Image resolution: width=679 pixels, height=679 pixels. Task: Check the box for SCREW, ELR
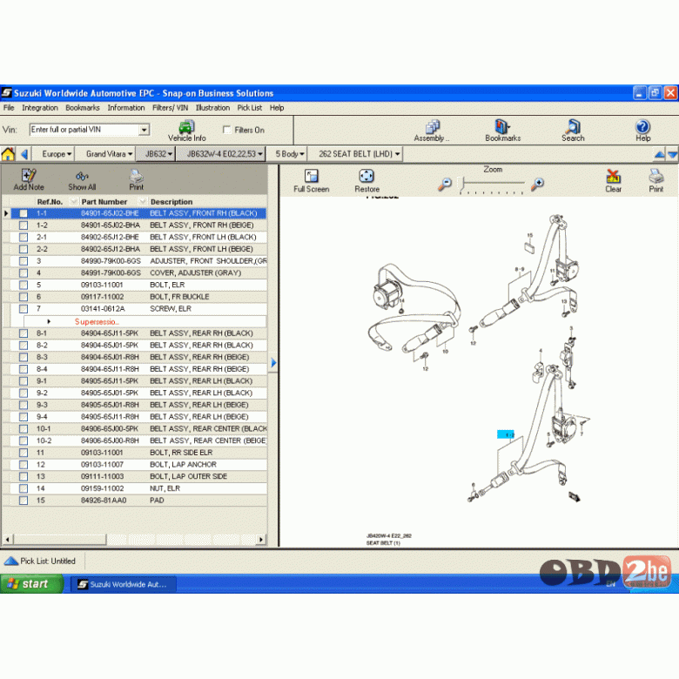[24, 309]
